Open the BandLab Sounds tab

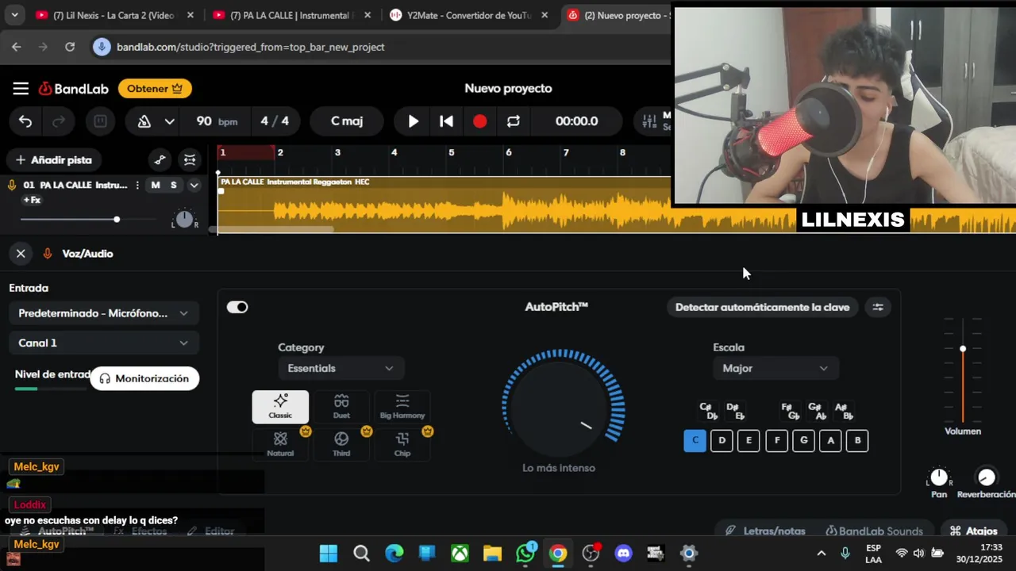point(874,531)
